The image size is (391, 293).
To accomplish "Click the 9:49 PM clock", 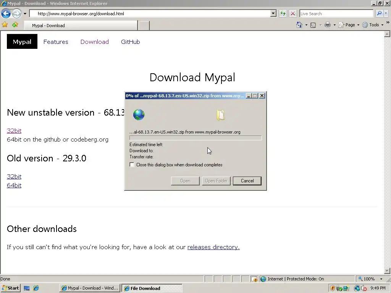I will pos(378,288).
